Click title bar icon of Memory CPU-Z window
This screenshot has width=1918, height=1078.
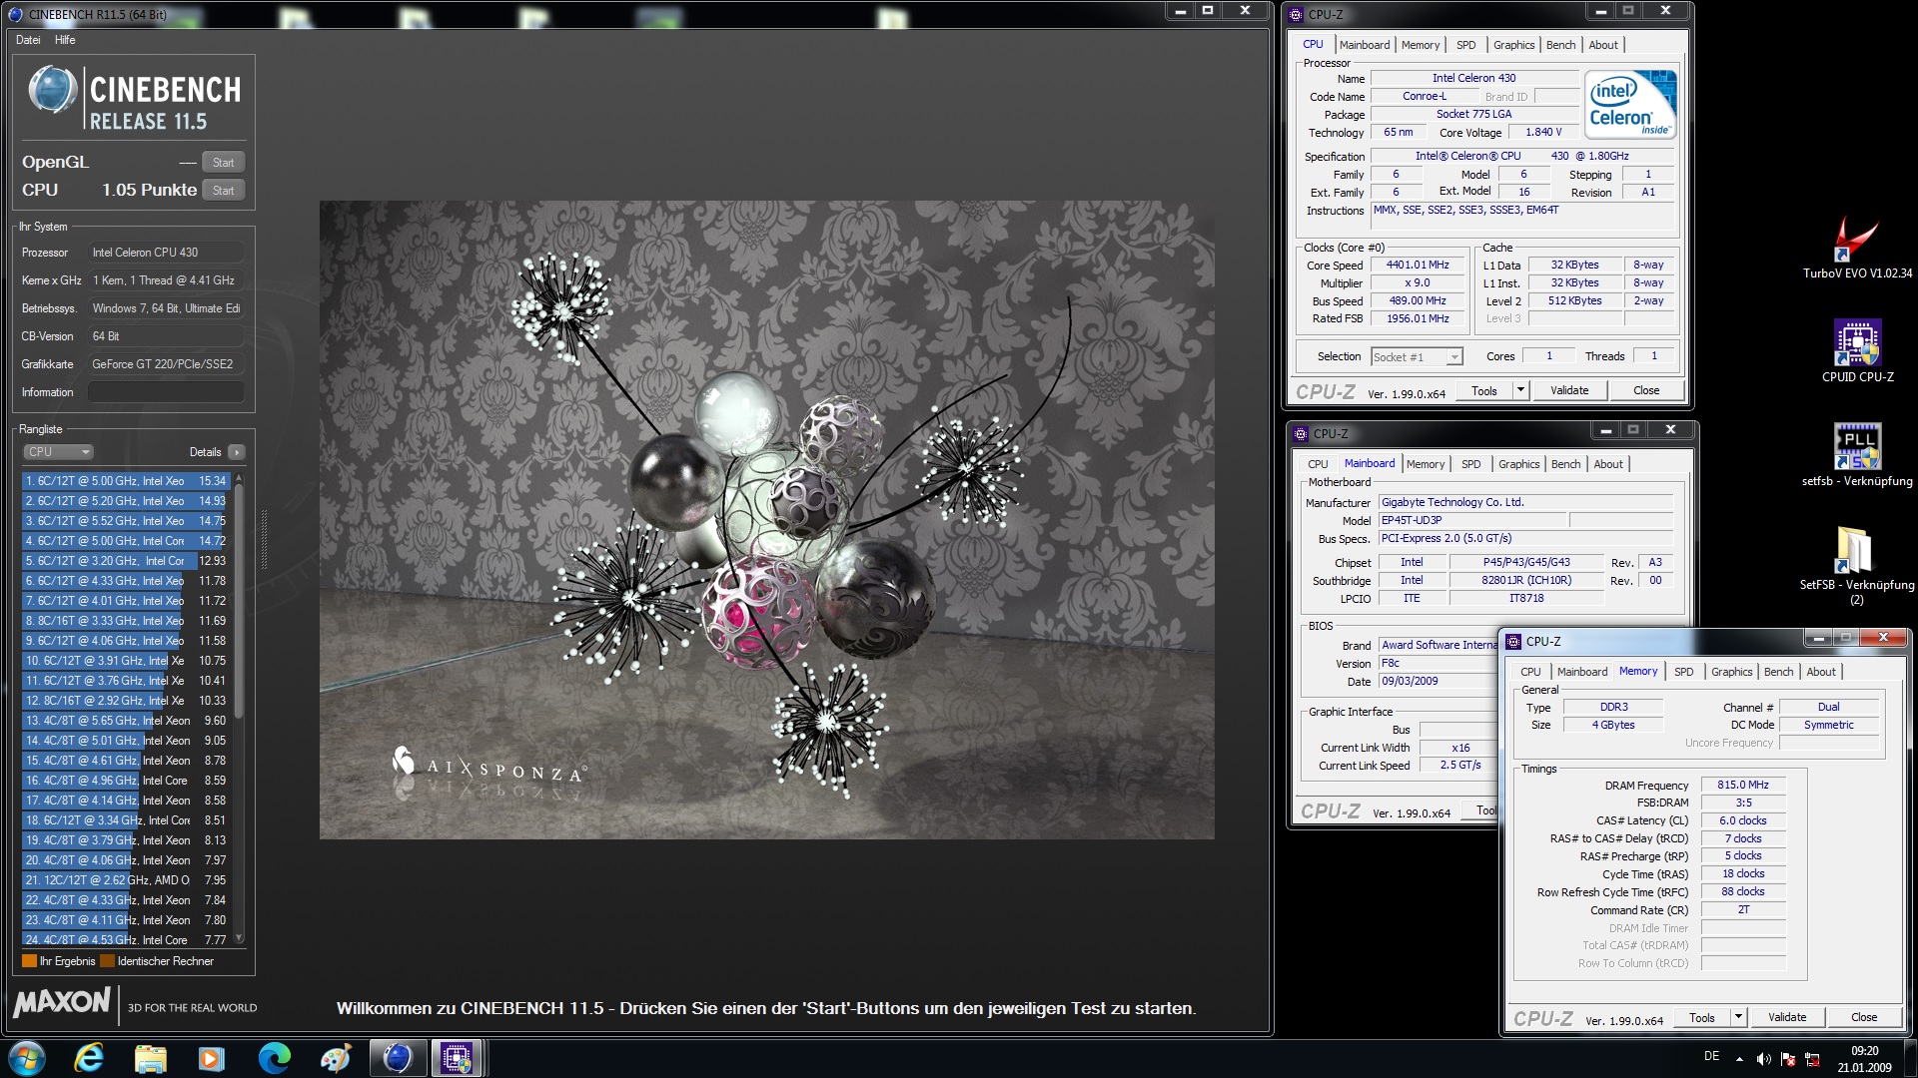click(1513, 642)
